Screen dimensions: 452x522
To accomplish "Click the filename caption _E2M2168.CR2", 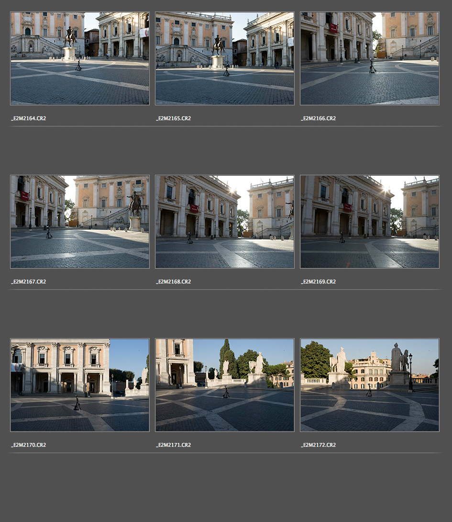I will pos(174,282).
